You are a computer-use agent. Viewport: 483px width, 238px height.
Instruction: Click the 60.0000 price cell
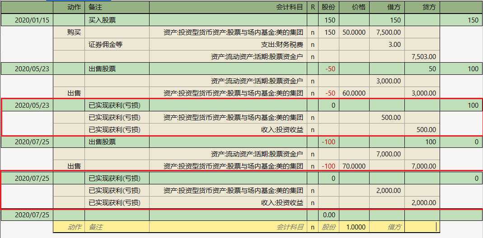[354, 93]
